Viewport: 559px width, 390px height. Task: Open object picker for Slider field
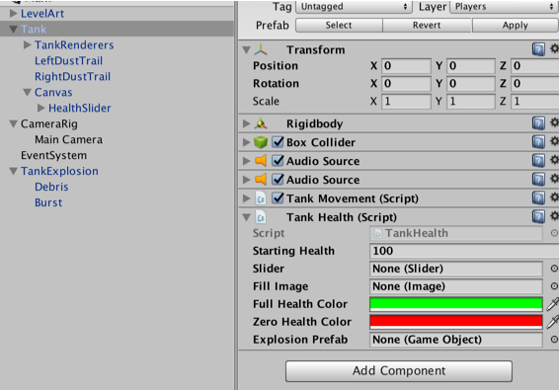coord(554,269)
